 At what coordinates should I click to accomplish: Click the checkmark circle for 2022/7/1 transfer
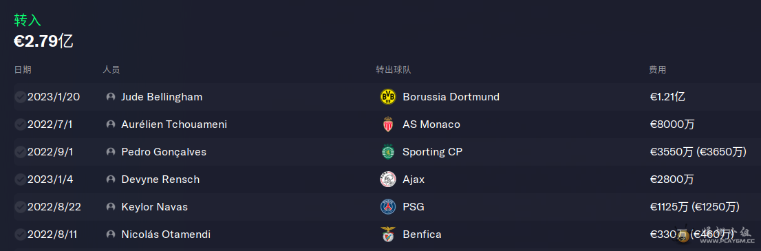click(x=21, y=124)
